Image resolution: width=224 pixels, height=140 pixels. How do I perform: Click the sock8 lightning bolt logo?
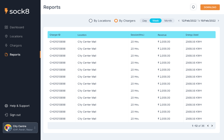point(6,11)
